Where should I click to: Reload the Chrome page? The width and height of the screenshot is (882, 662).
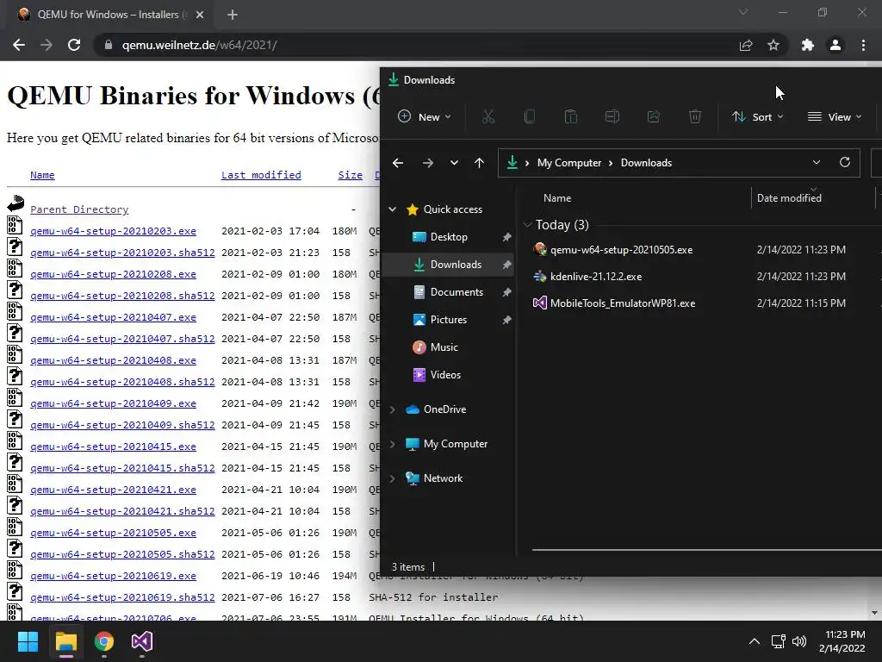click(x=74, y=45)
